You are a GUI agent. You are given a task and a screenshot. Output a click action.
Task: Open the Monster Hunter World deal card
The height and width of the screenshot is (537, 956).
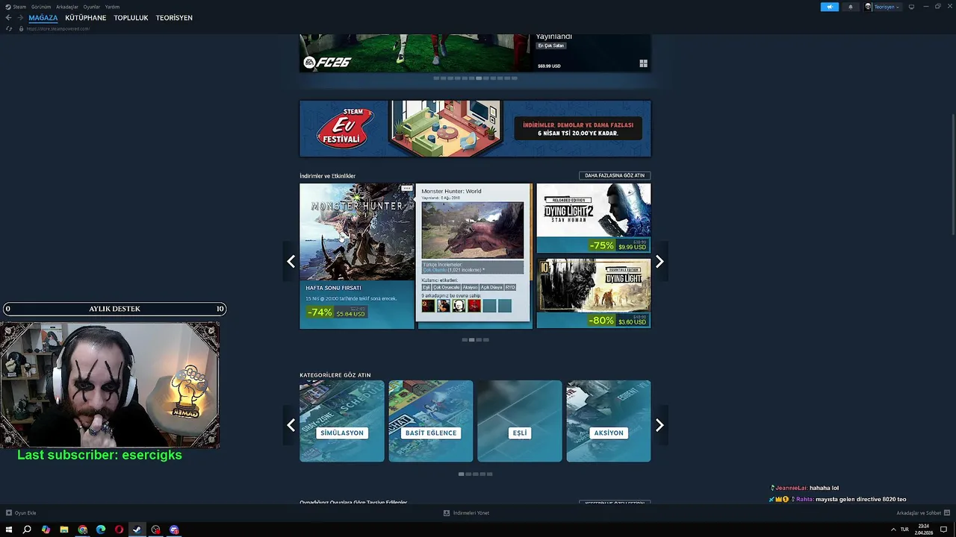[x=357, y=256]
